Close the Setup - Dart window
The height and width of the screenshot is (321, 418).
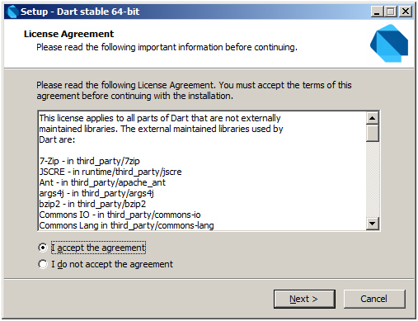pyautogui.click(x=406, y=12)
